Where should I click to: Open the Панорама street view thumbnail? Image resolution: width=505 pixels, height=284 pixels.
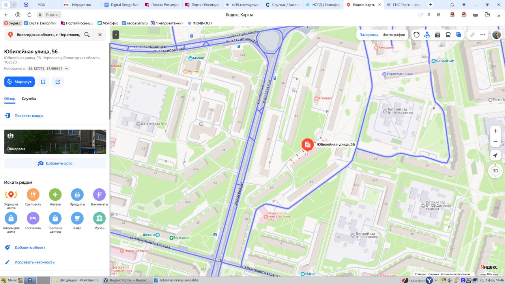[55, 142]
